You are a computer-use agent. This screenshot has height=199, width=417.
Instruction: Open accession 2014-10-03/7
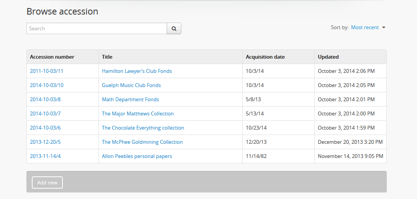tap(45, 113)
